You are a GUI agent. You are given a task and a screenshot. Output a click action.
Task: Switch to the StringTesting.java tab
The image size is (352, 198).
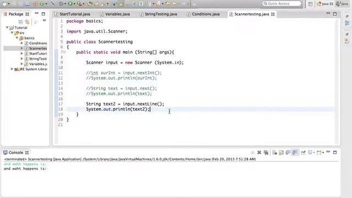(158, 14)
